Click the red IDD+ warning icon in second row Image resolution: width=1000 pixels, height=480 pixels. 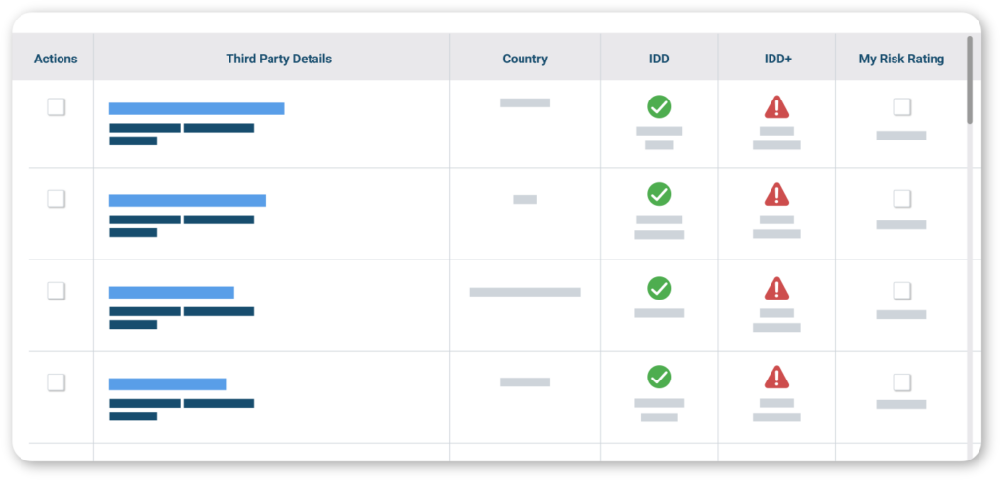776,194
